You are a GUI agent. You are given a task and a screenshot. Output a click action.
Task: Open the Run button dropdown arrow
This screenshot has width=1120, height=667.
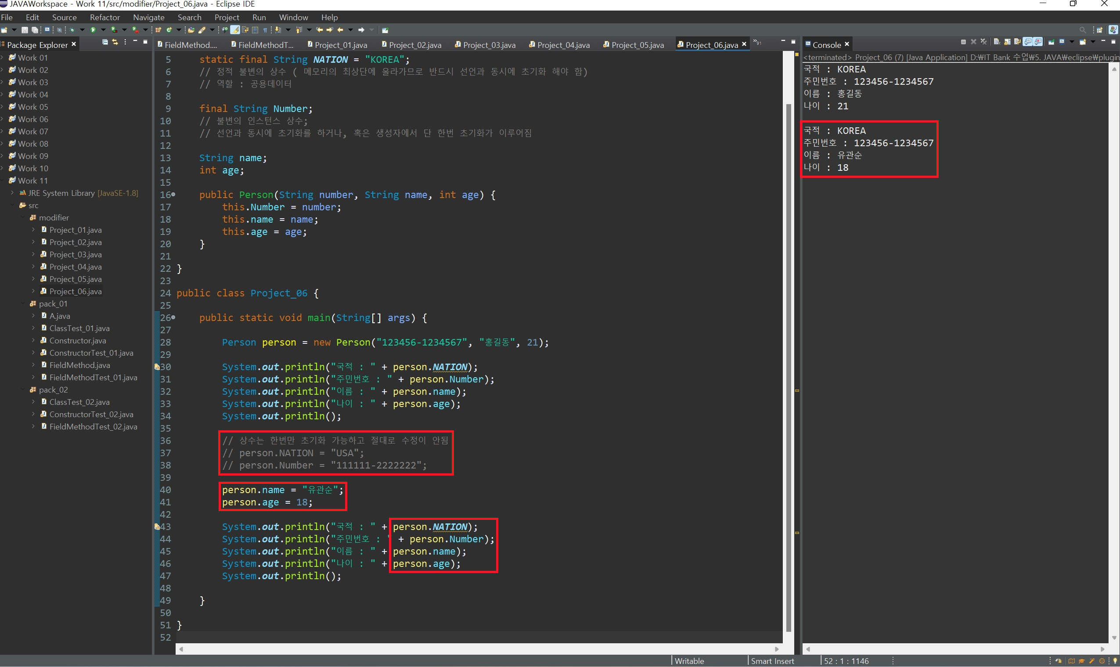[x=103, y=30]
